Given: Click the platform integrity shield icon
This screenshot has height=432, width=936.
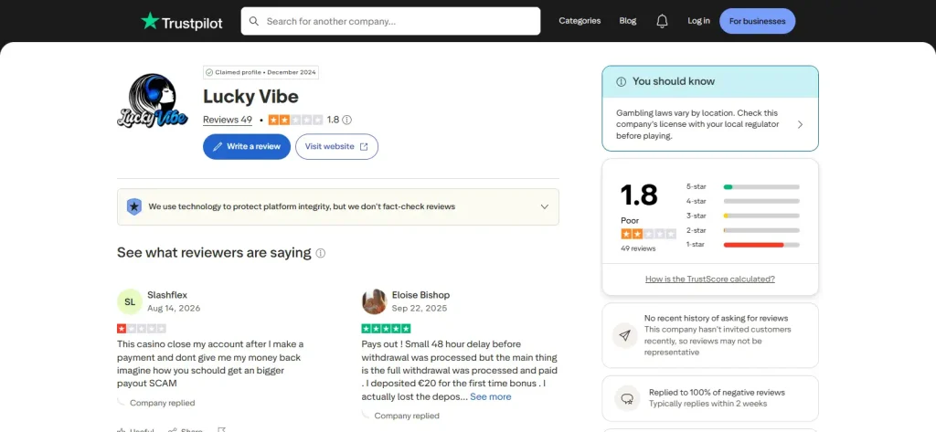Looking at the screenshot, I should (134, 206).
